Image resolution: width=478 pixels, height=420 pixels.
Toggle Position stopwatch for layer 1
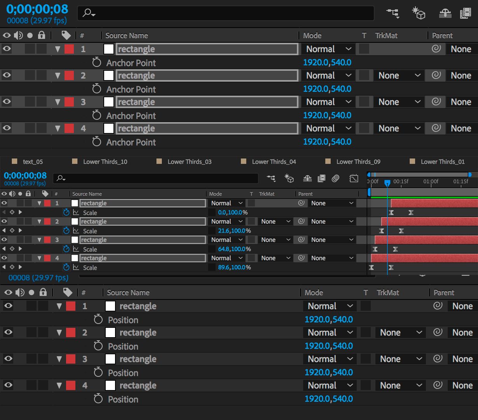[x=98, y=319]
